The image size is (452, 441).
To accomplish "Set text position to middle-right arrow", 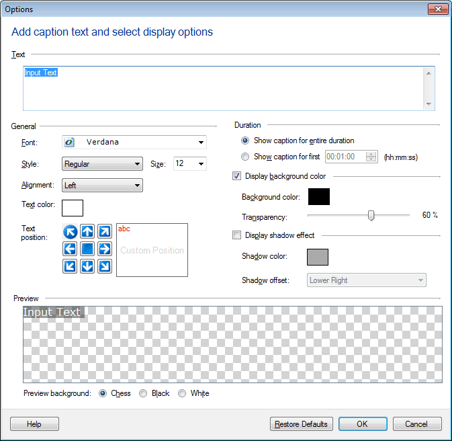I will 105,249.
